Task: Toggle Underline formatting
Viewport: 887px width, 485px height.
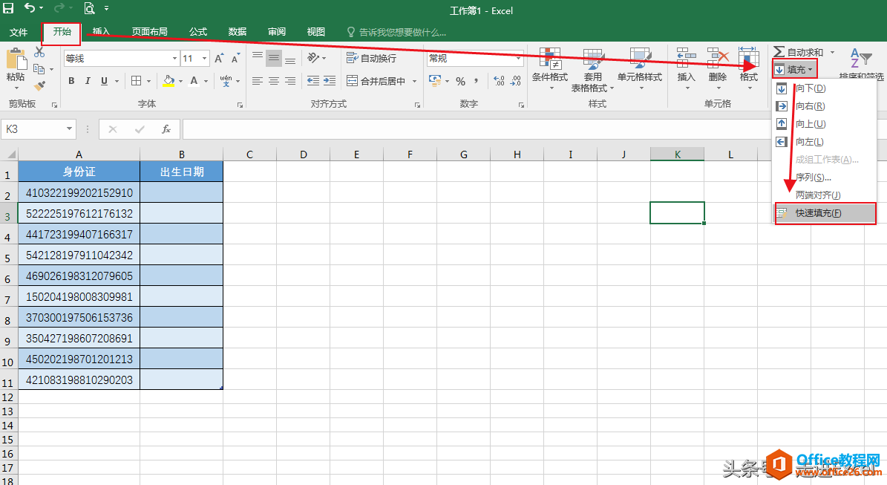Action: click(x=104, y=81)
